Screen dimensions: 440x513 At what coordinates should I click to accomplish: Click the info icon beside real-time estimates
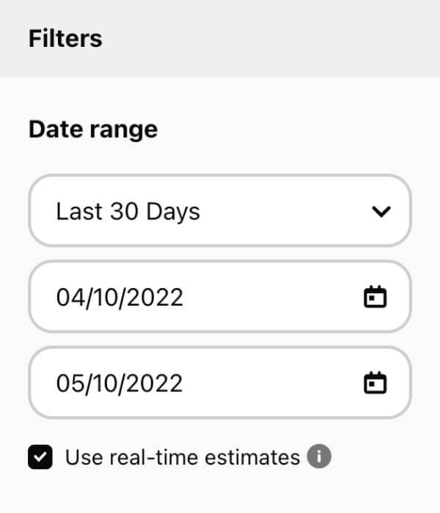click(319, 456)
